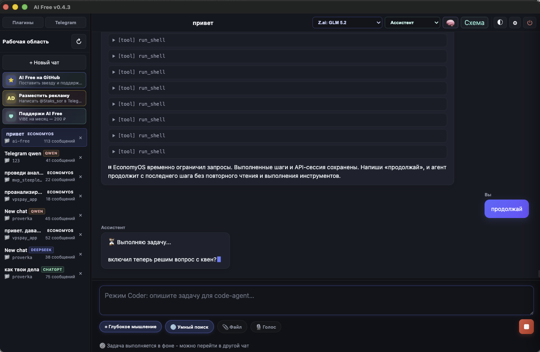Delete the New chat QWEN entry via x

click(x=80, y=215)
